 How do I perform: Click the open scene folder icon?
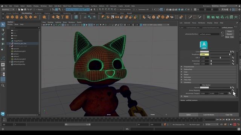pos(22,9)
